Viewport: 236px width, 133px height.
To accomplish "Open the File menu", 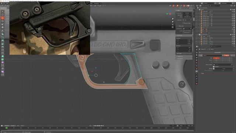I will click(x=4, y=3).
